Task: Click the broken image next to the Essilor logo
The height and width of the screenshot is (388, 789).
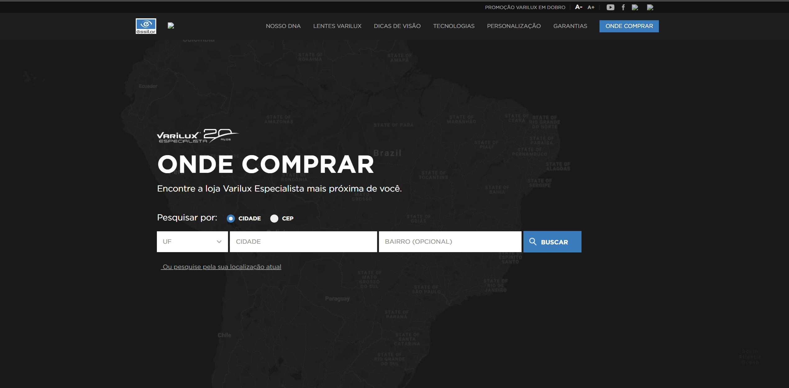Action: coord(171,26)
